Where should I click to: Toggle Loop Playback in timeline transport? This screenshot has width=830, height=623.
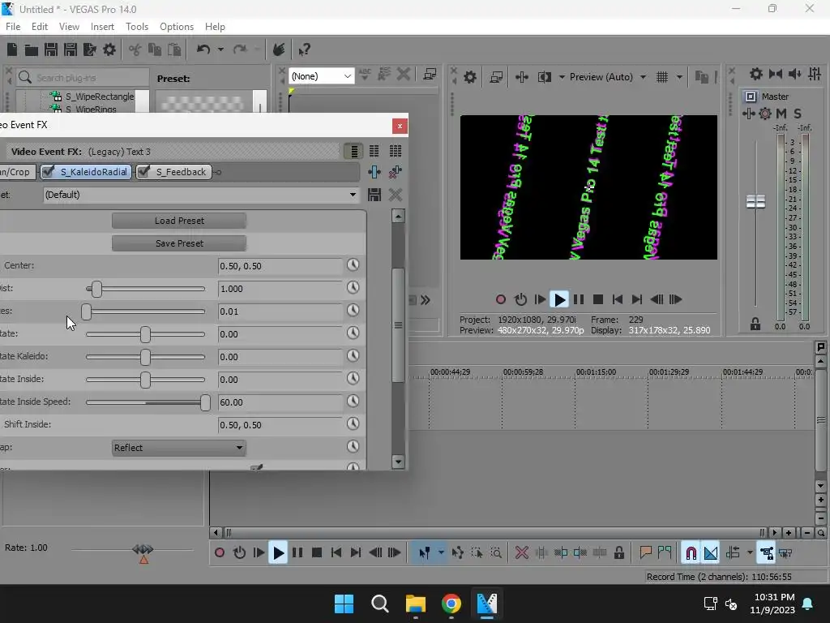click(x=239, y=553)
